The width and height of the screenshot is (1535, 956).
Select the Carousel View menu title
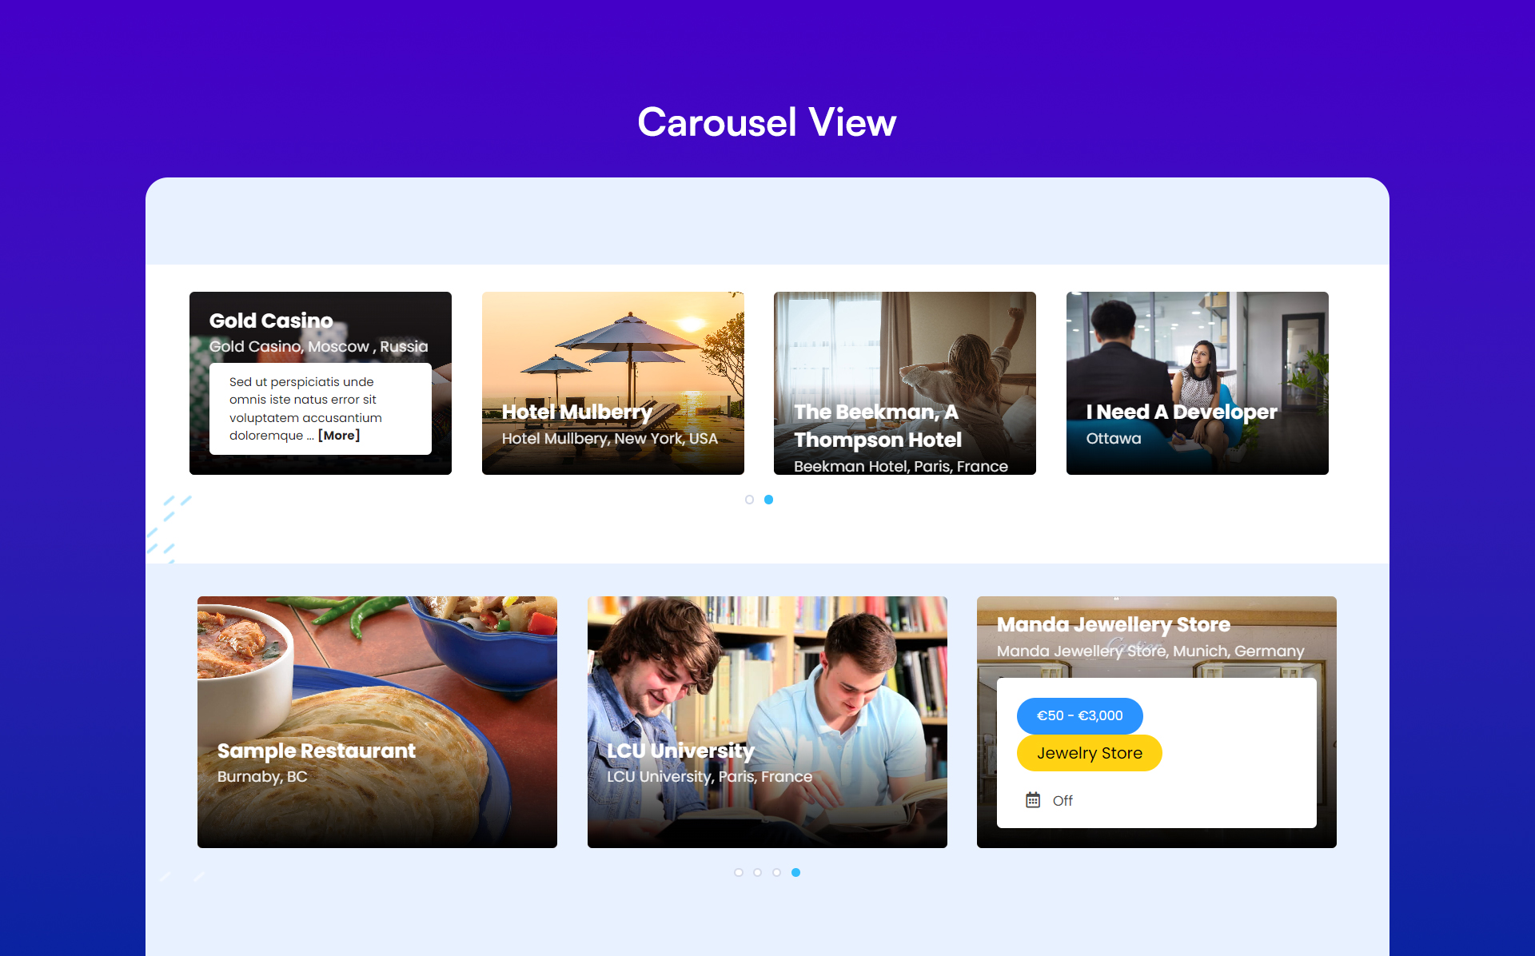click(x=767, y=122)
